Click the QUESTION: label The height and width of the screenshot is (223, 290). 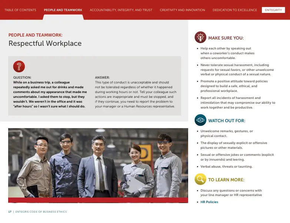[x=22, y=78]
